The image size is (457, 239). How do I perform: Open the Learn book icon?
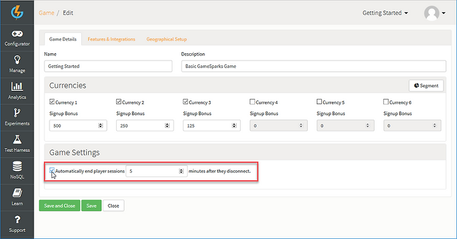[17, 193]
